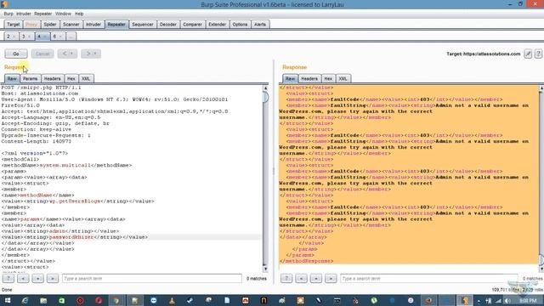This screenshot has height=306, width=544.
Task: Jump to next match in response search
Action: [x=331, y=279]
